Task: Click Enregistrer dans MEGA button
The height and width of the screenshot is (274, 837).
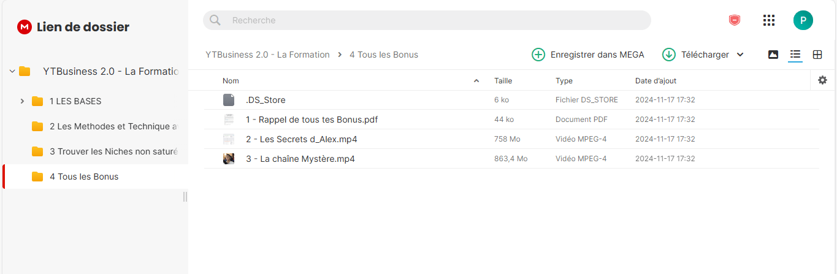Action: (x=588, y=55)
